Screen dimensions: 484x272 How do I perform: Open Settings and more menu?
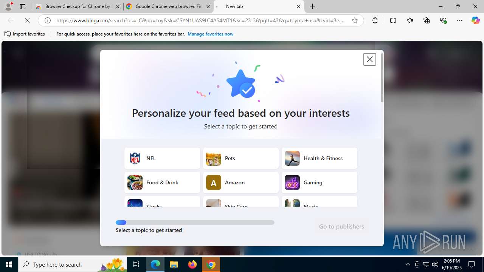pos(460,20)
